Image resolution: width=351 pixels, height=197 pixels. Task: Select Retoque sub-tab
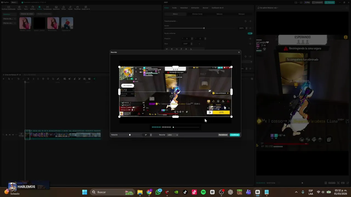(241, 14)
